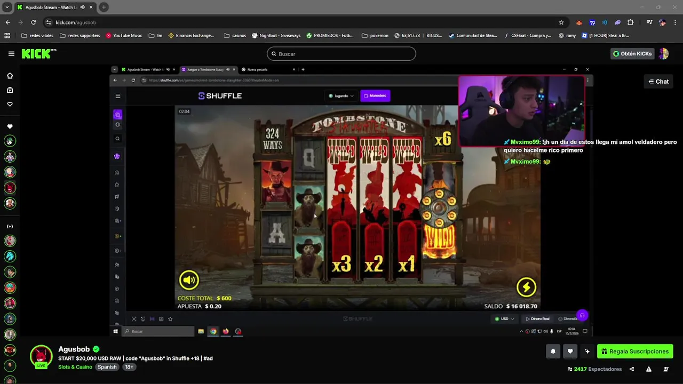Open the Comunidad de Steam bookmark
Viewport: 683px width, 384px height.
[473, 36]
